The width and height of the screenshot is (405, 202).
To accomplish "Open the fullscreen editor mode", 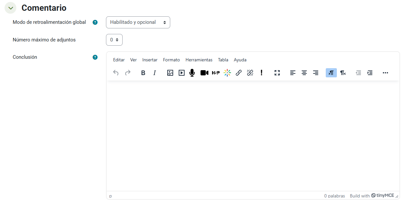I will coord(277,73).
